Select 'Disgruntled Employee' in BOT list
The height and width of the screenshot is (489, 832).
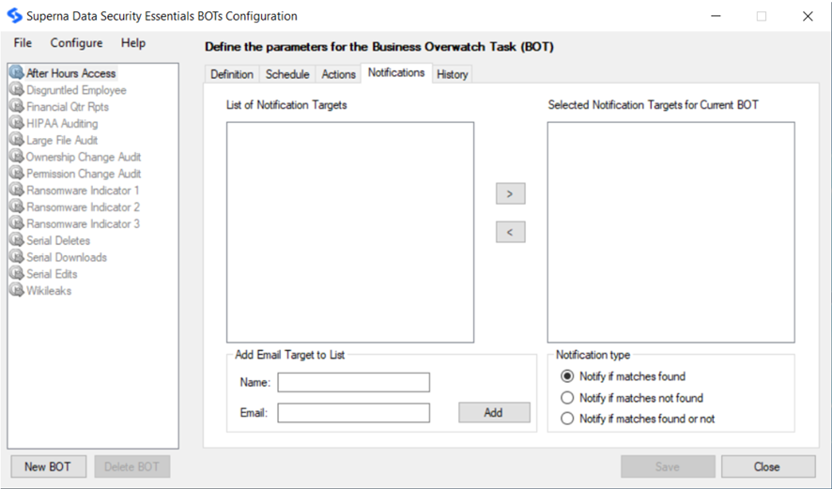[76, 90]
